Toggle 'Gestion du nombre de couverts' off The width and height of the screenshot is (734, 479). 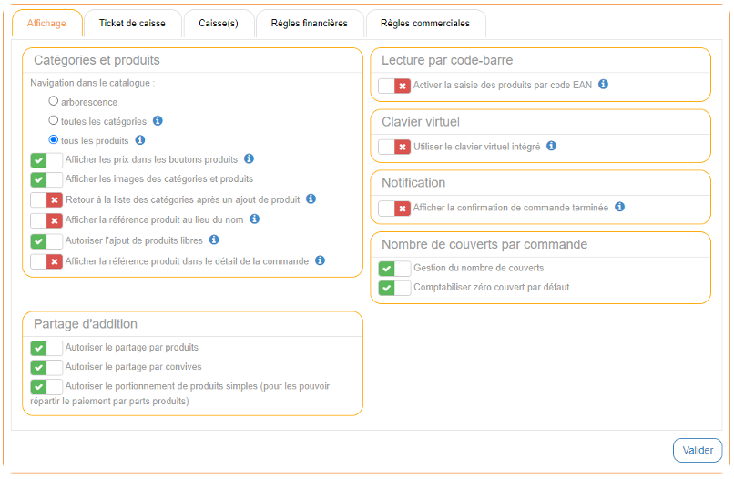click(x=394, y=269)
